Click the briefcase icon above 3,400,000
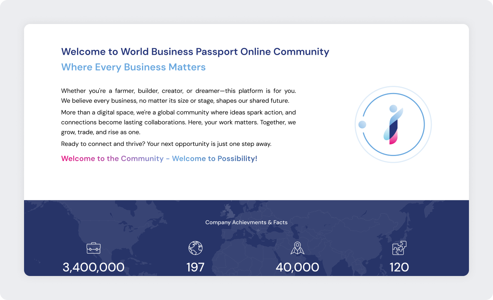The image size is (493, 300). [x=93, y=248]
